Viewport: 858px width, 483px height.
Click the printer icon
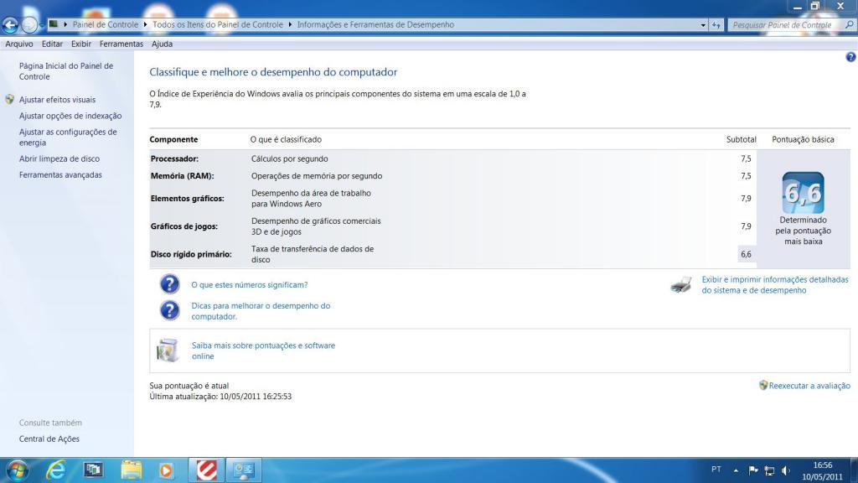tap(681, 285)
